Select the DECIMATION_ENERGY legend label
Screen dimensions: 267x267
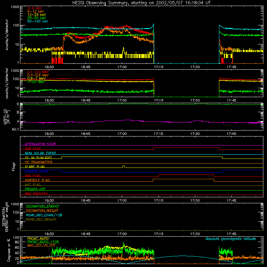[43, 206]
